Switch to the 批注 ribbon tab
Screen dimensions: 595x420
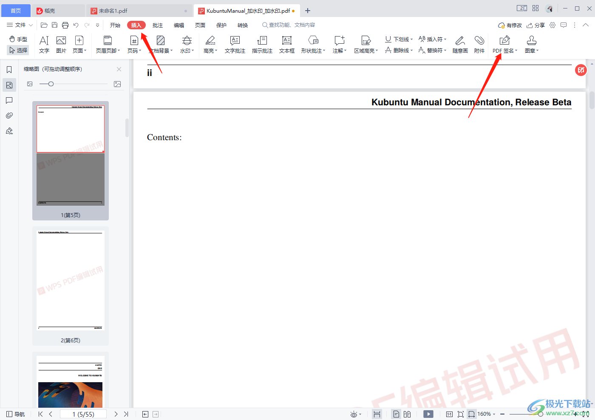coord(158,25)
